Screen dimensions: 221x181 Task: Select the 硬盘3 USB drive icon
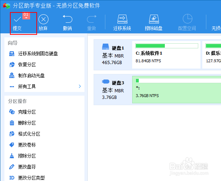coord(106,81)
